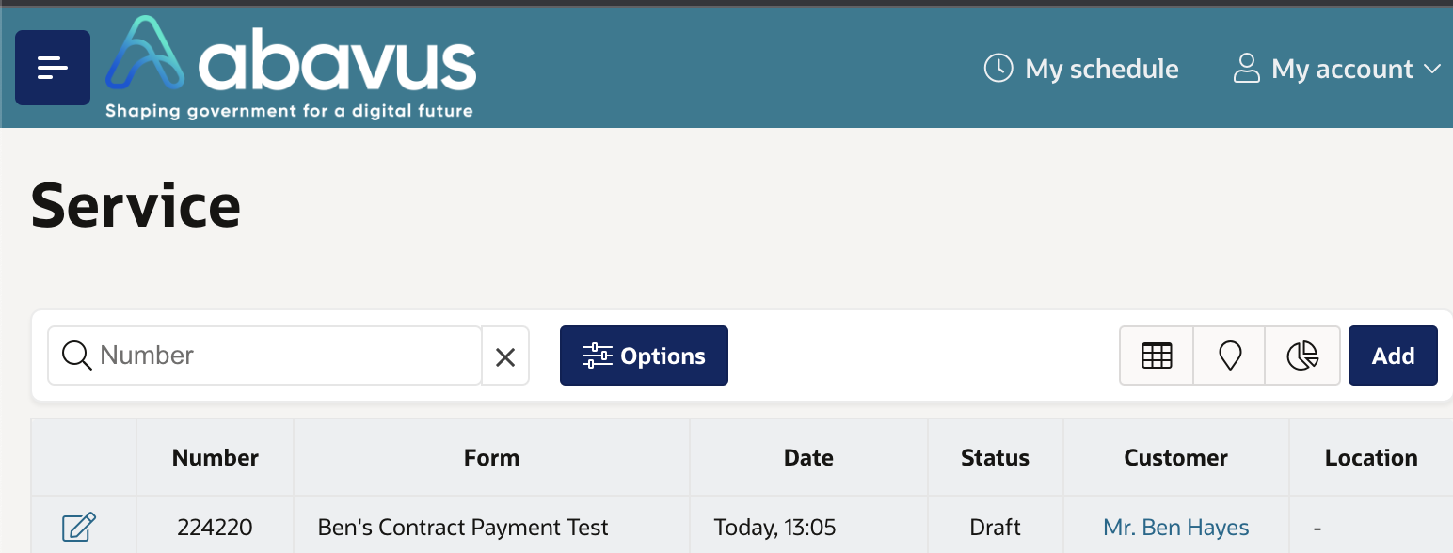Open the Options filter panel
Image resolution: width=1453 pixels, height=553 pixels.
click(x=644, y=355)
